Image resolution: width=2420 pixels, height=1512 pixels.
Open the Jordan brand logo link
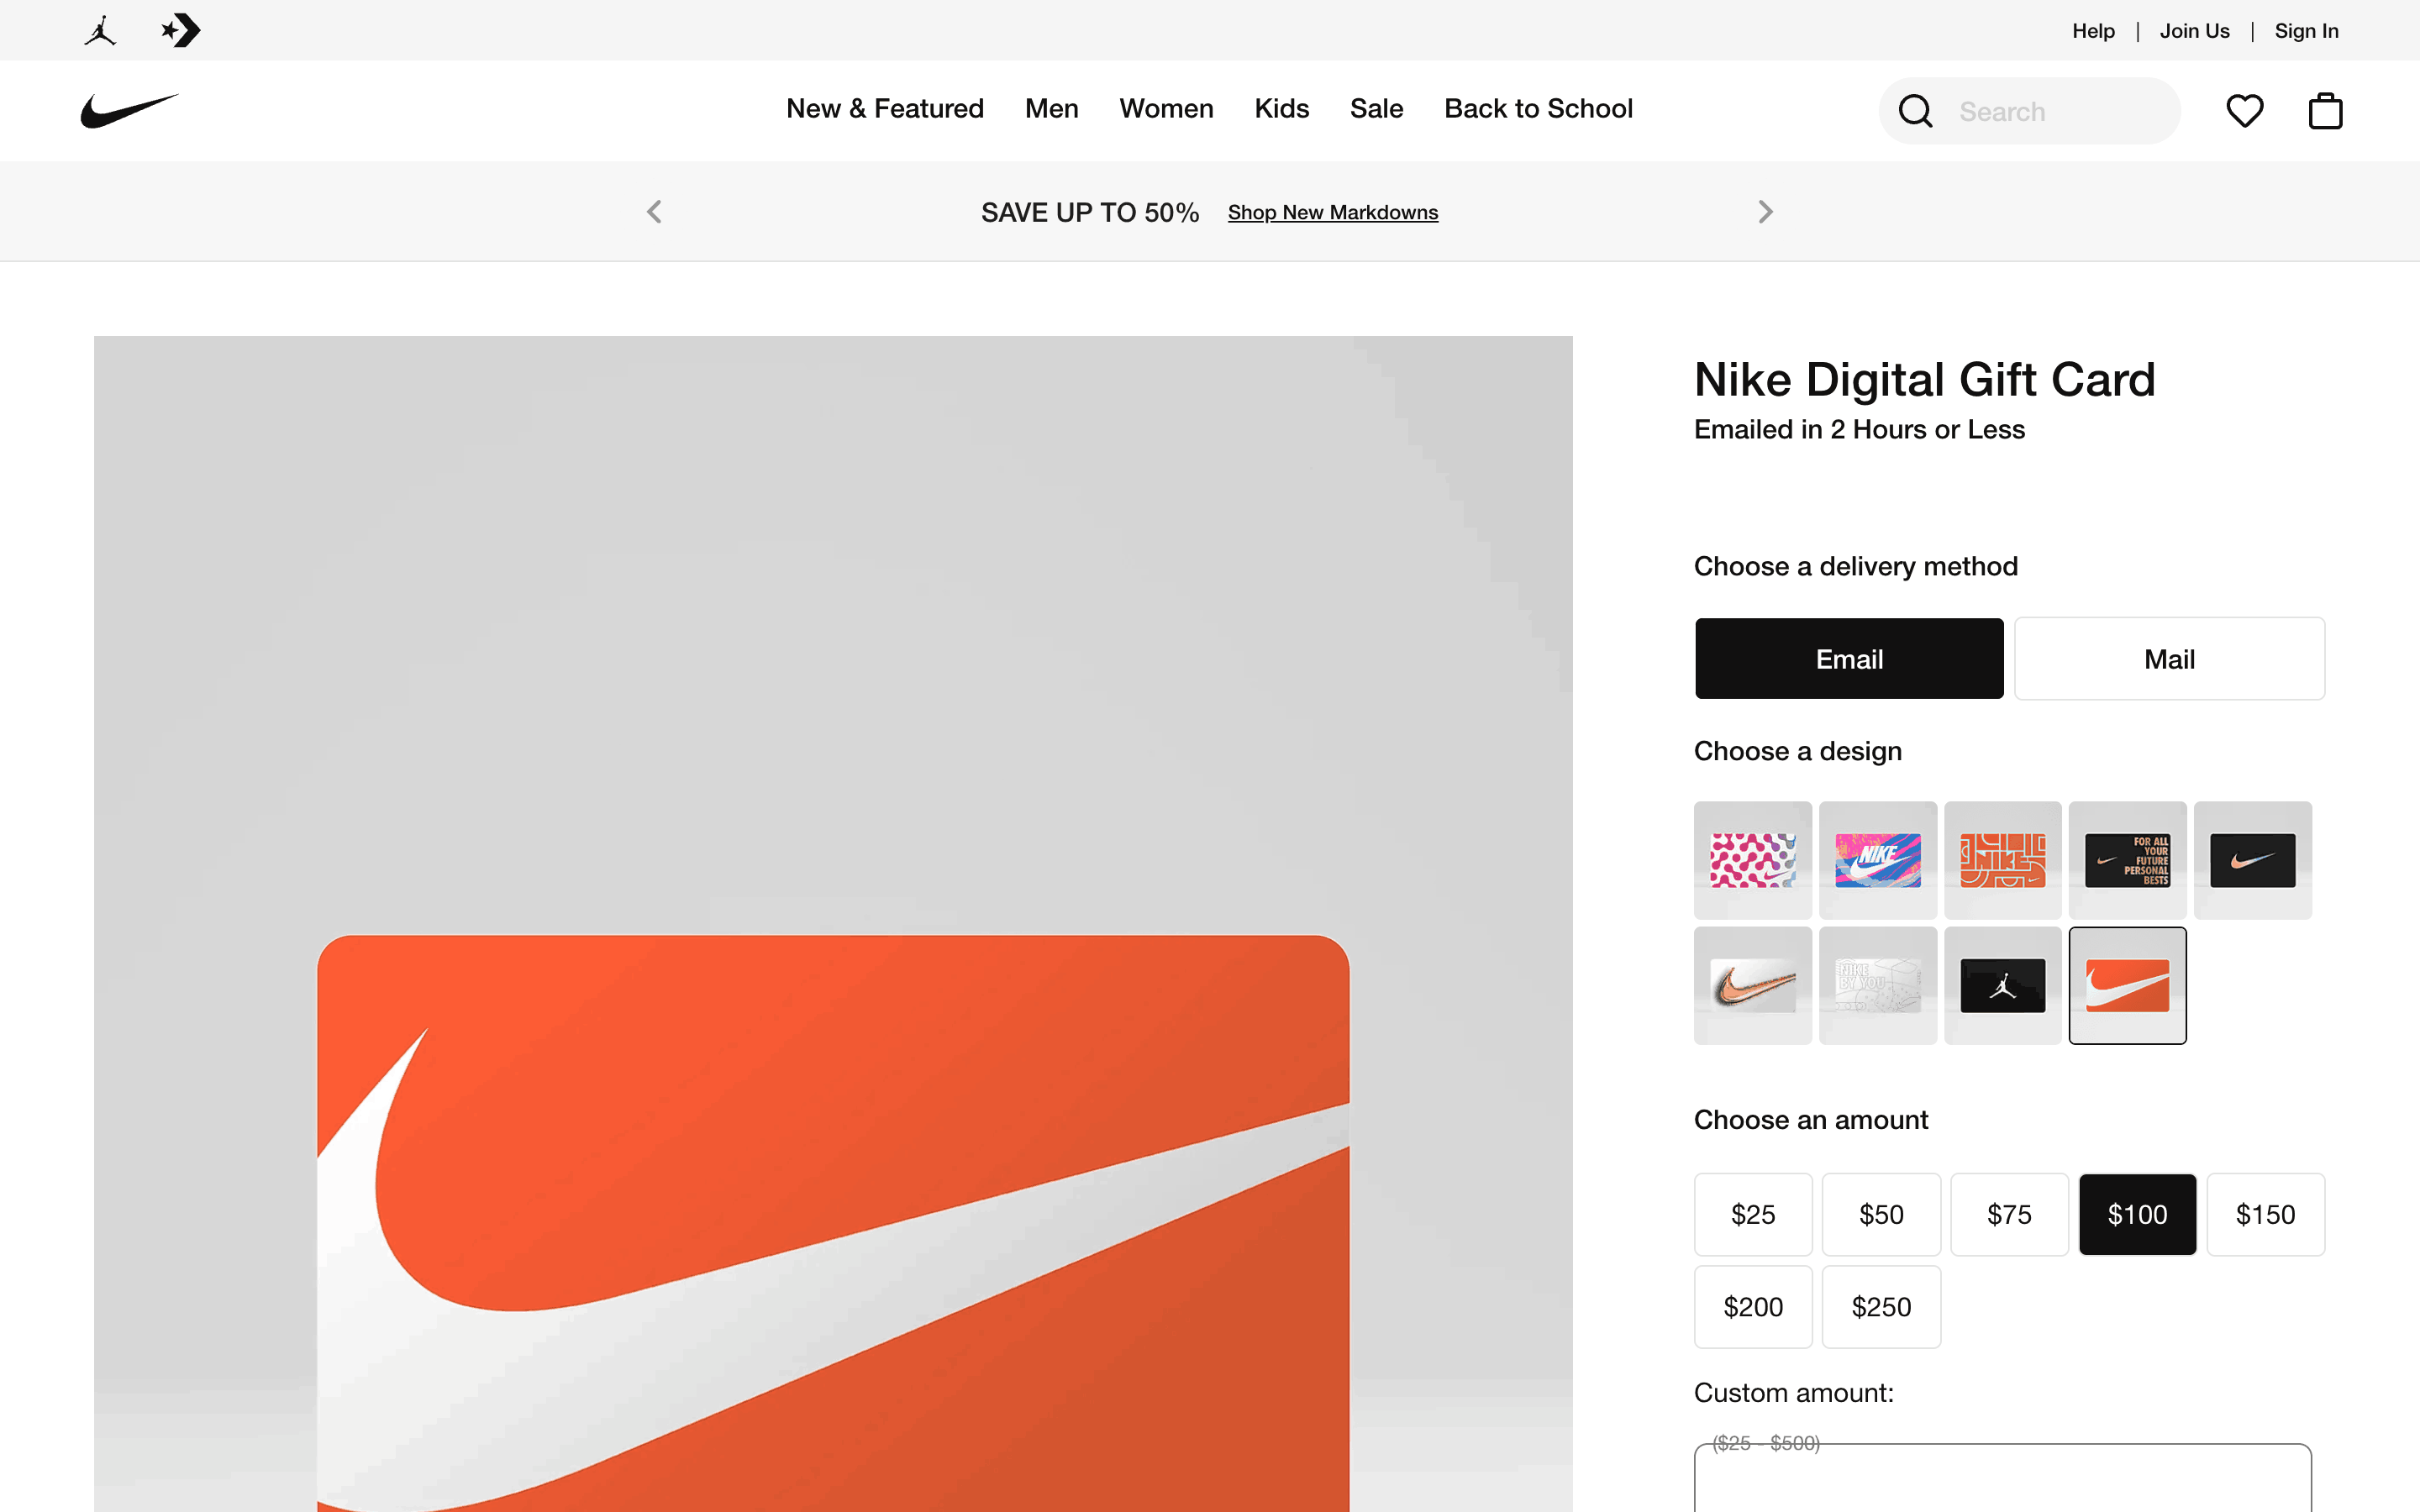[x=100, y=31]
